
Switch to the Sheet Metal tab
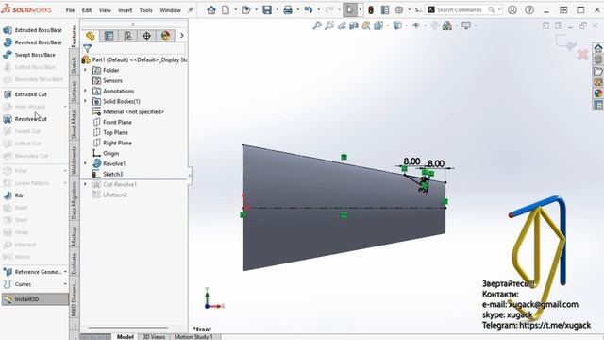click(x=74, y=124)
